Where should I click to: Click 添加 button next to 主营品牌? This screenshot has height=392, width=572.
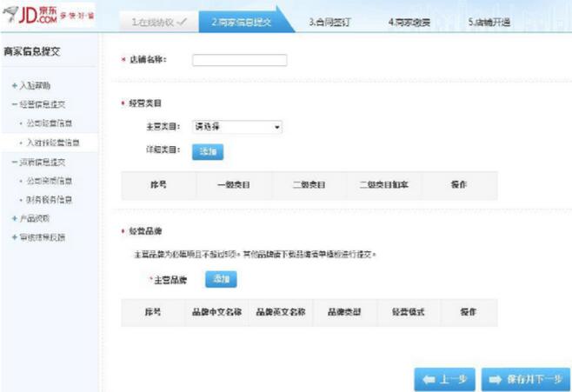click(221, 279)
